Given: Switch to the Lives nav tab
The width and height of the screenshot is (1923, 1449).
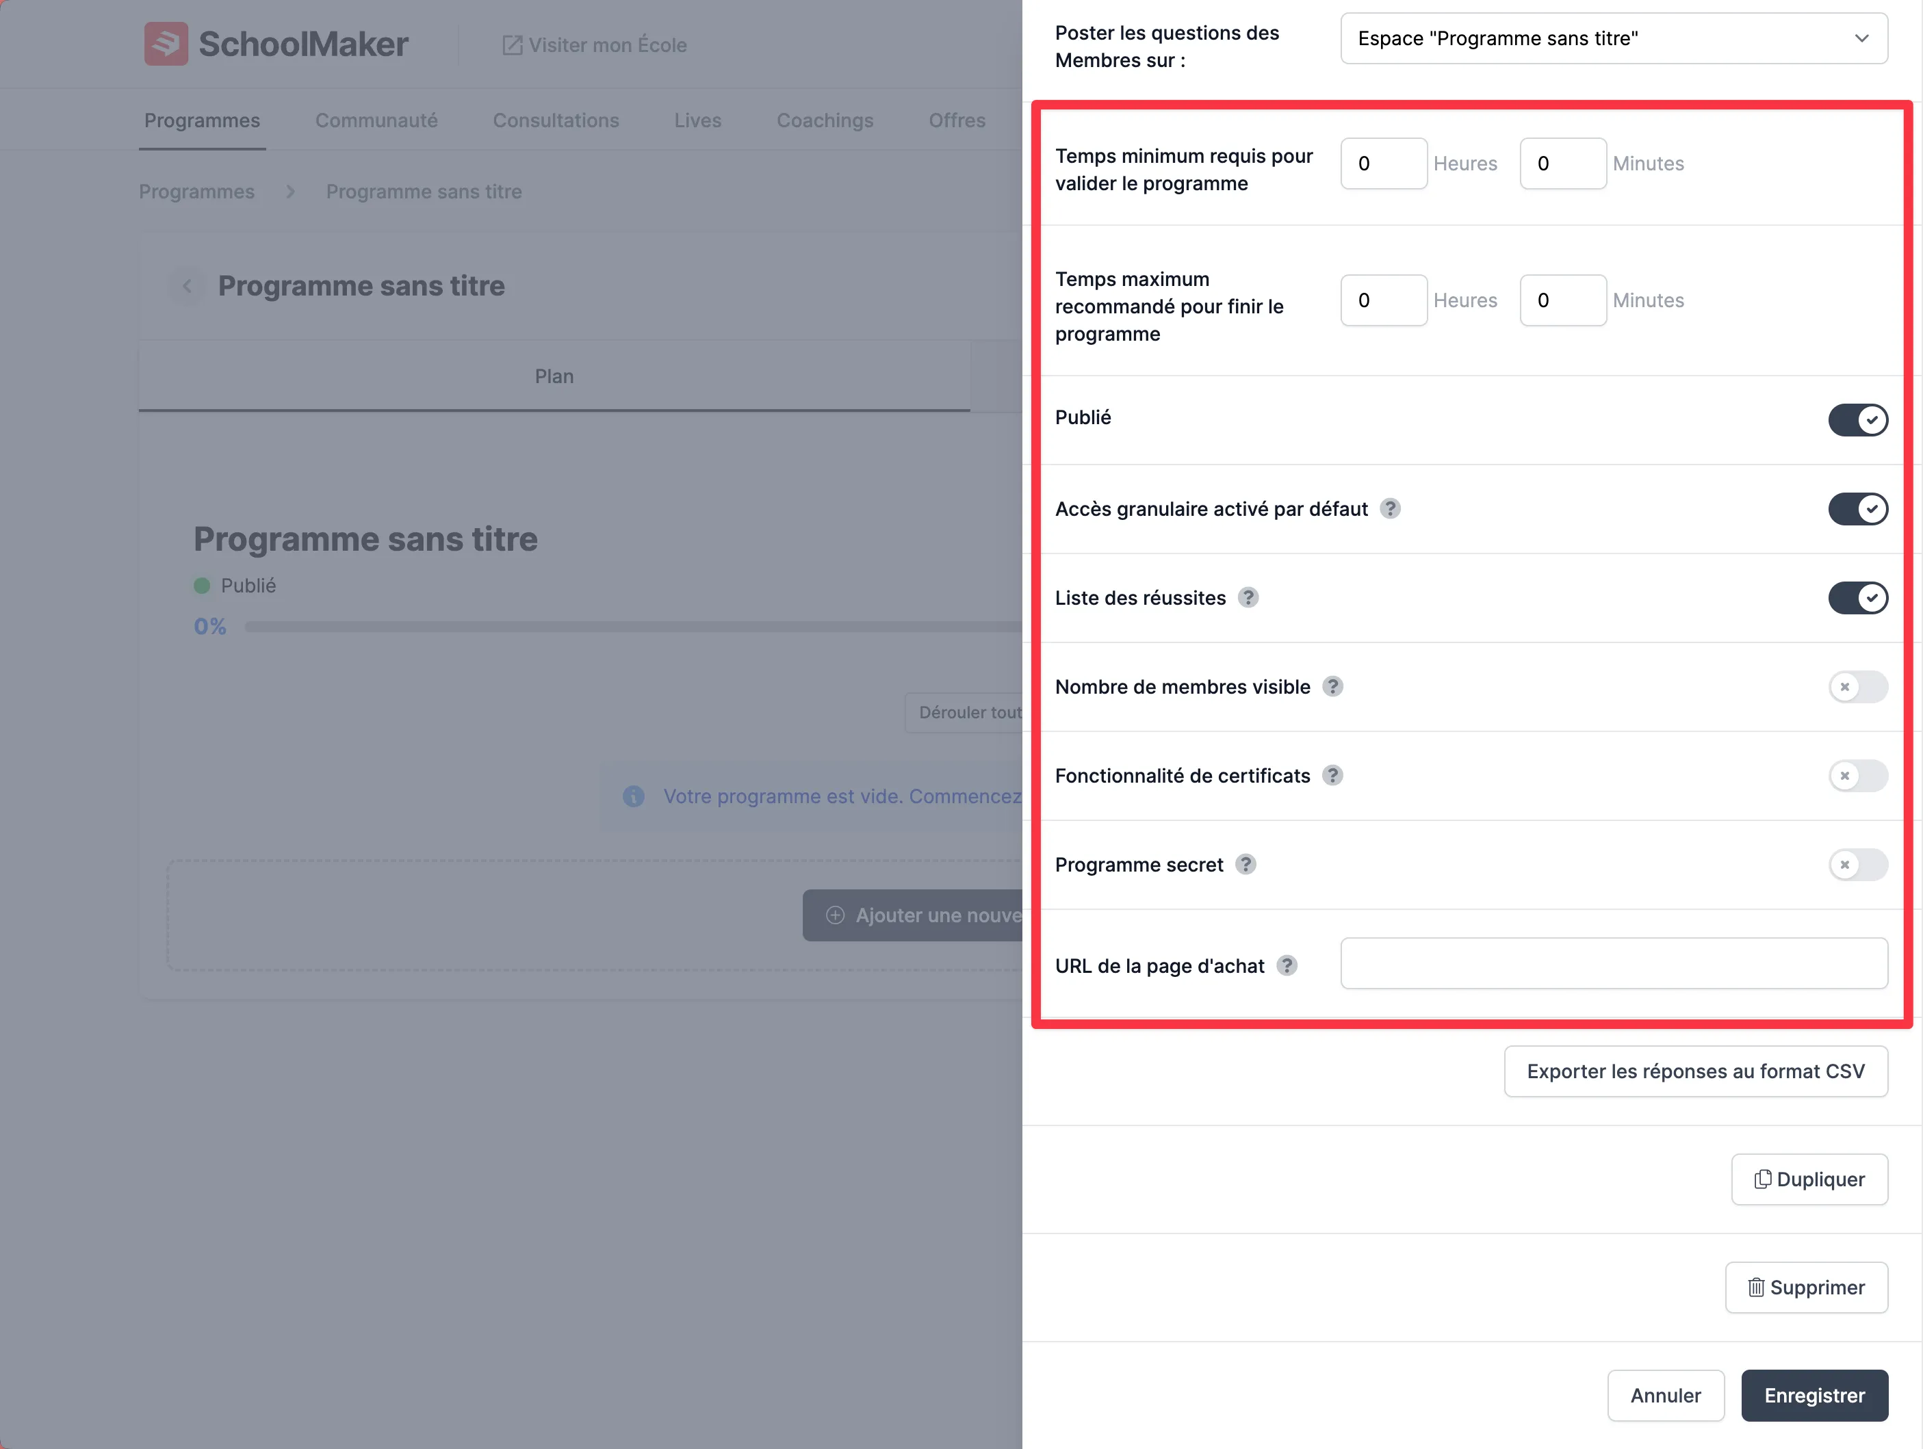Looking at the screenshot, I should pos(697,121).
